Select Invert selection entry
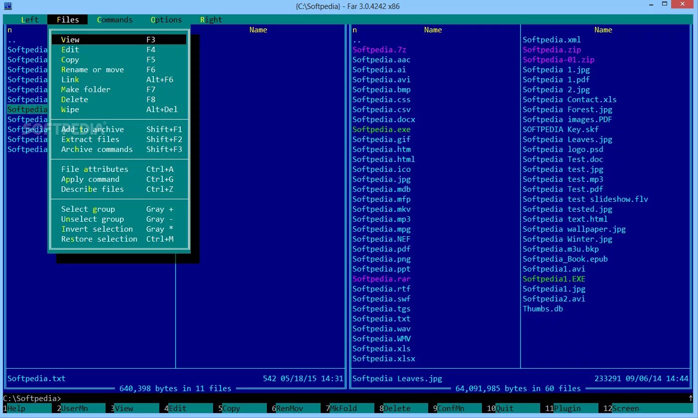698x418 pixels. [119, 229]
